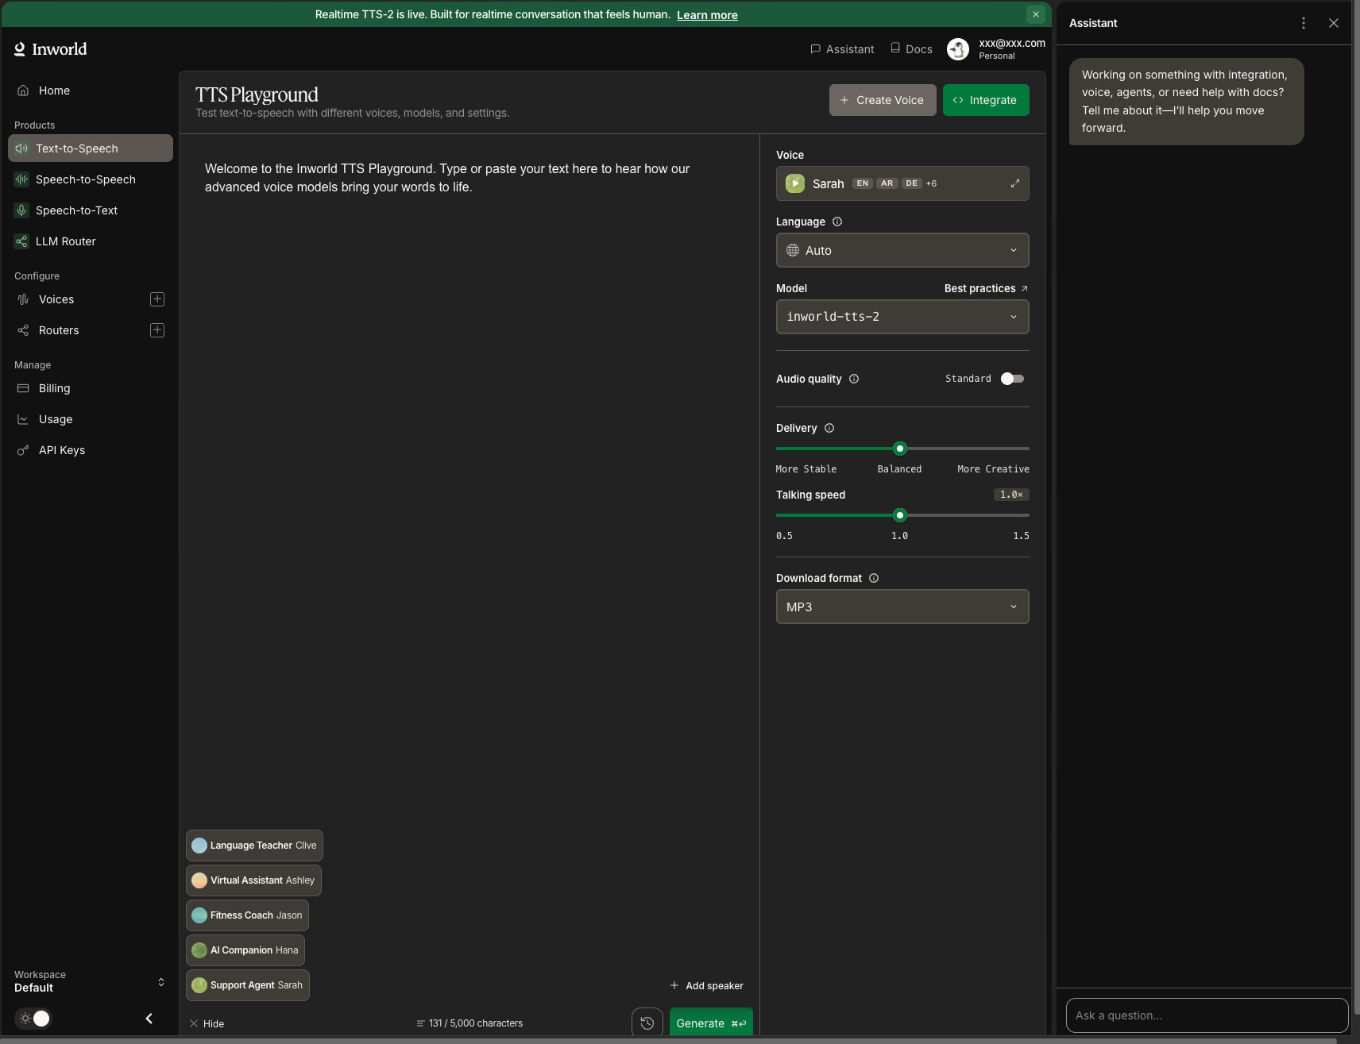This screenshot has height=1044, width=1360.
Task: Add a new voice with plus icon
Action: [157, 299]
